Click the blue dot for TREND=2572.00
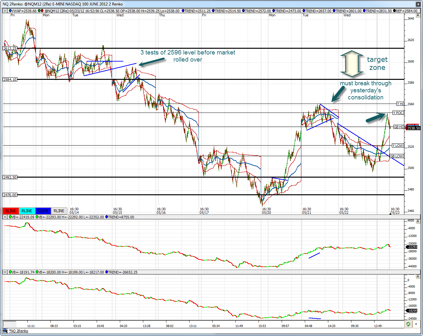 (x=243, y=11)
